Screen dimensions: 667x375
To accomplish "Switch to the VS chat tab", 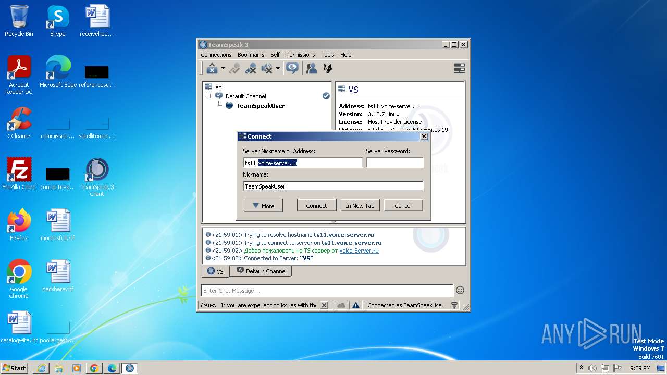I will tap(215, 271).
